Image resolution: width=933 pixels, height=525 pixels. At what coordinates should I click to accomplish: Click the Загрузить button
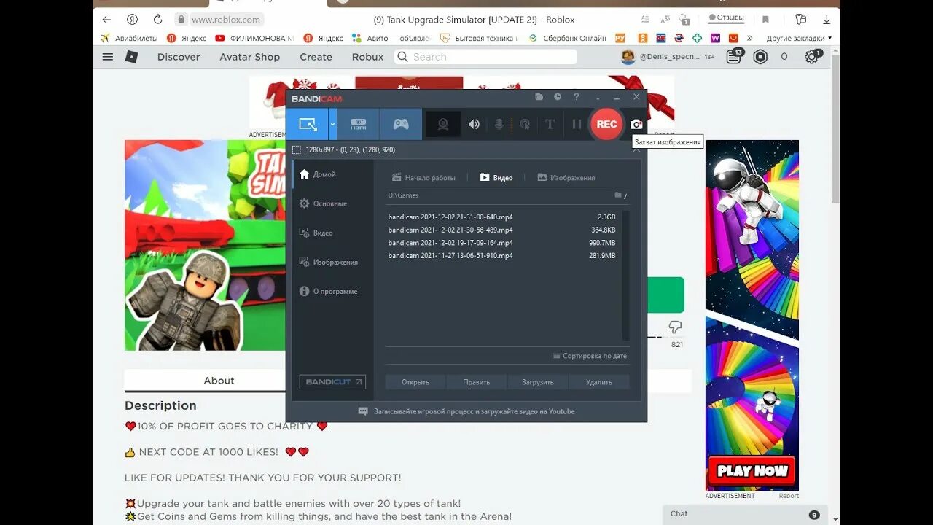point(538,382)
